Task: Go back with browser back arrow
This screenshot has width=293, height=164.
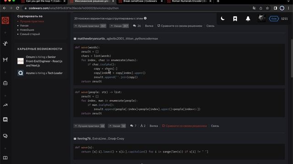Action: [4, 8]
